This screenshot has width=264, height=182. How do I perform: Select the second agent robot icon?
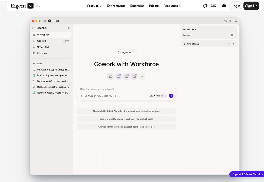click(x=119, y=76)
